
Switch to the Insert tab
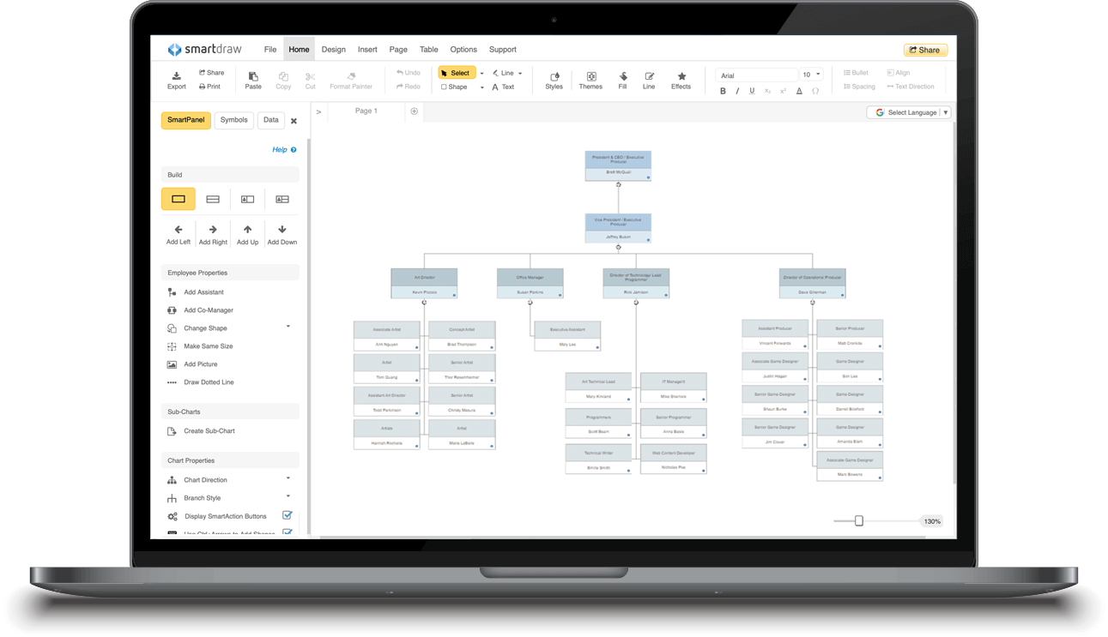tap(367, 50)
